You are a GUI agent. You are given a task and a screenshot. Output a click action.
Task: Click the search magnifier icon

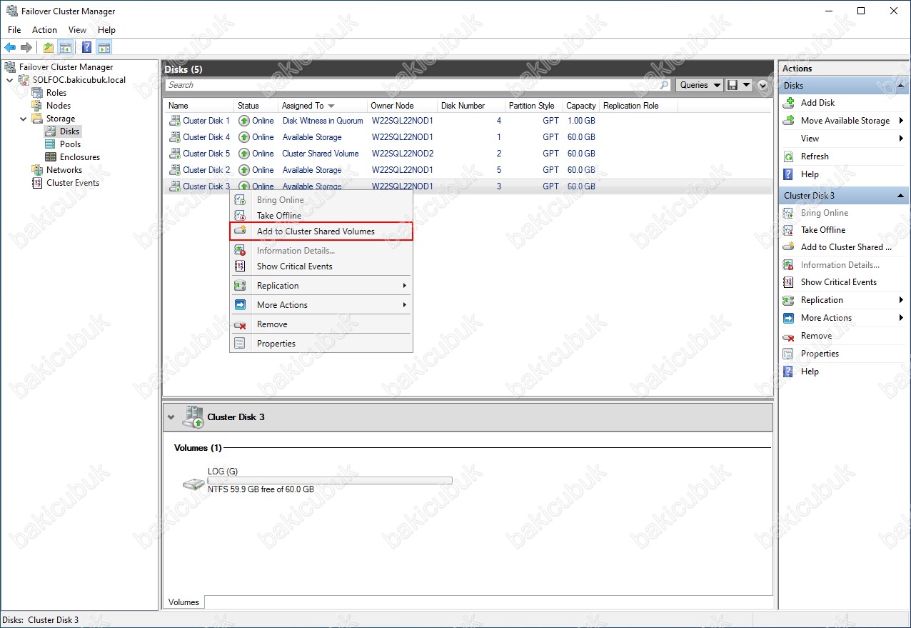pyautogui.click(x=665, y=85)
